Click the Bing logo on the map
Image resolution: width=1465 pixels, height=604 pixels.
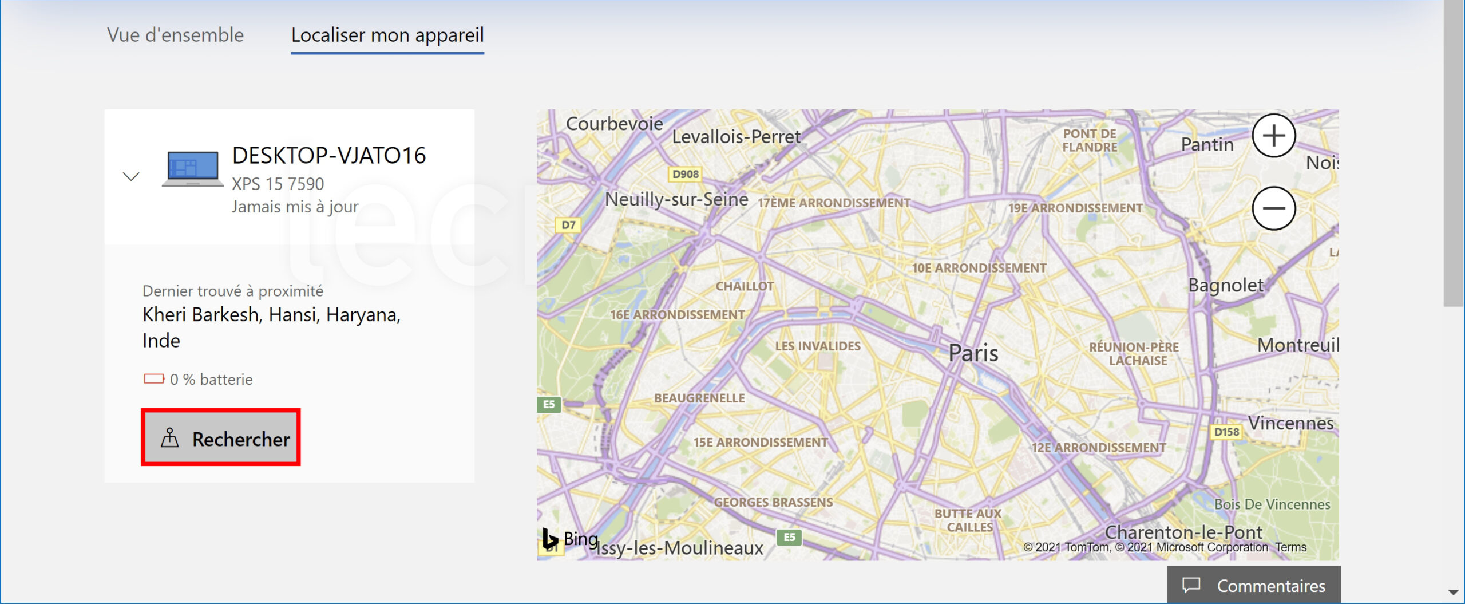pos(571,538)
